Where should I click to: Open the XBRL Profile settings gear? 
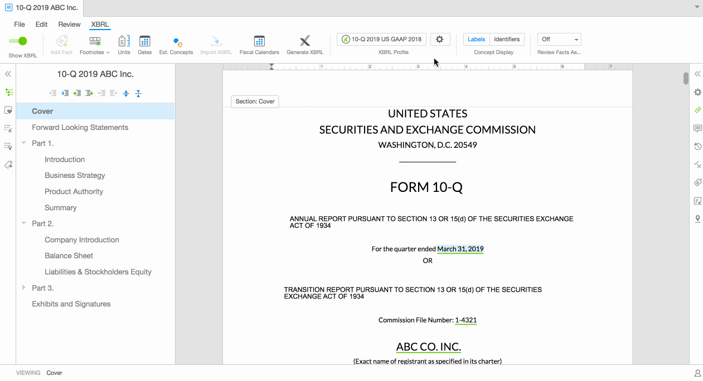[439, 39]
